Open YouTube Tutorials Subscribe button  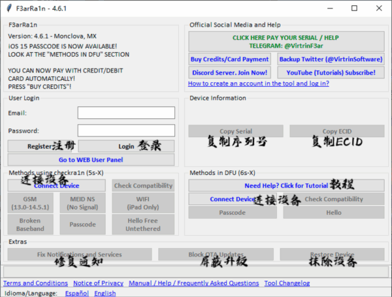331,72
